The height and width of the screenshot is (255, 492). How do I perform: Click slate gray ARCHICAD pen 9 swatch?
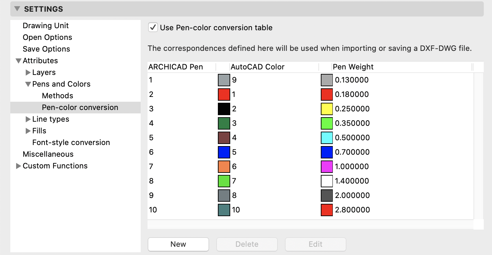(224, 196)
